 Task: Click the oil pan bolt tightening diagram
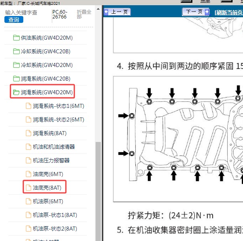coord(178,139)
